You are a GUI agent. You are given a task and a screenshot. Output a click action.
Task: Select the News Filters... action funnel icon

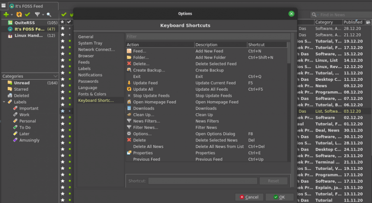point(129,121)
